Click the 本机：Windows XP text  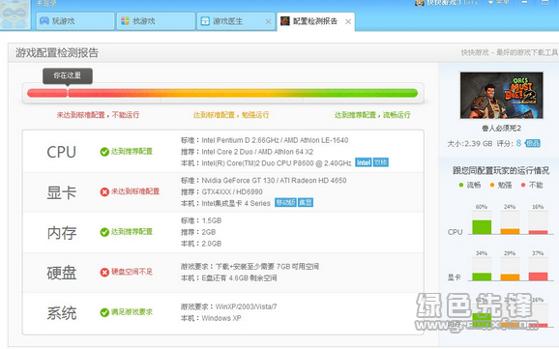point(211,318)
